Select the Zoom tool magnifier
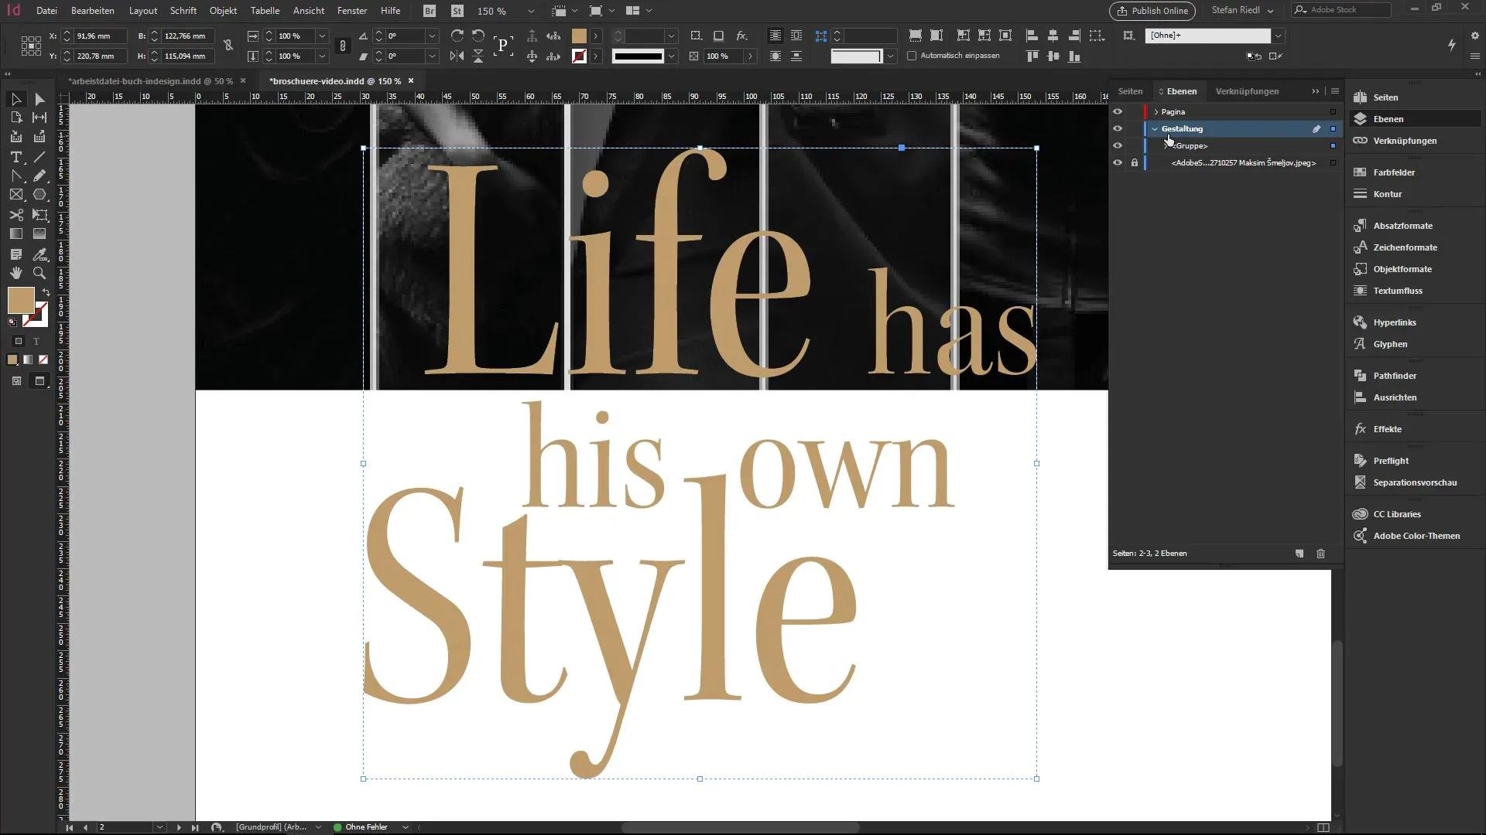Viewport: 1486px width, 835px height. tap(39, 273)
